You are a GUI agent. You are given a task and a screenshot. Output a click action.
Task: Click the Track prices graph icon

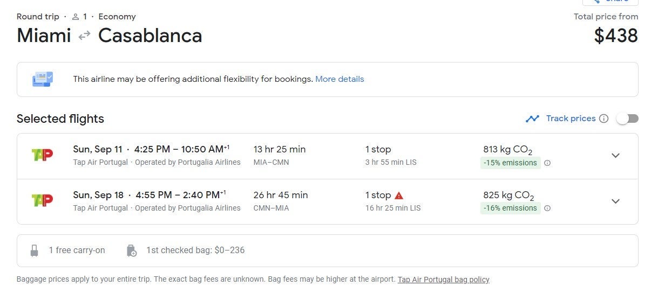coord(532,118)
